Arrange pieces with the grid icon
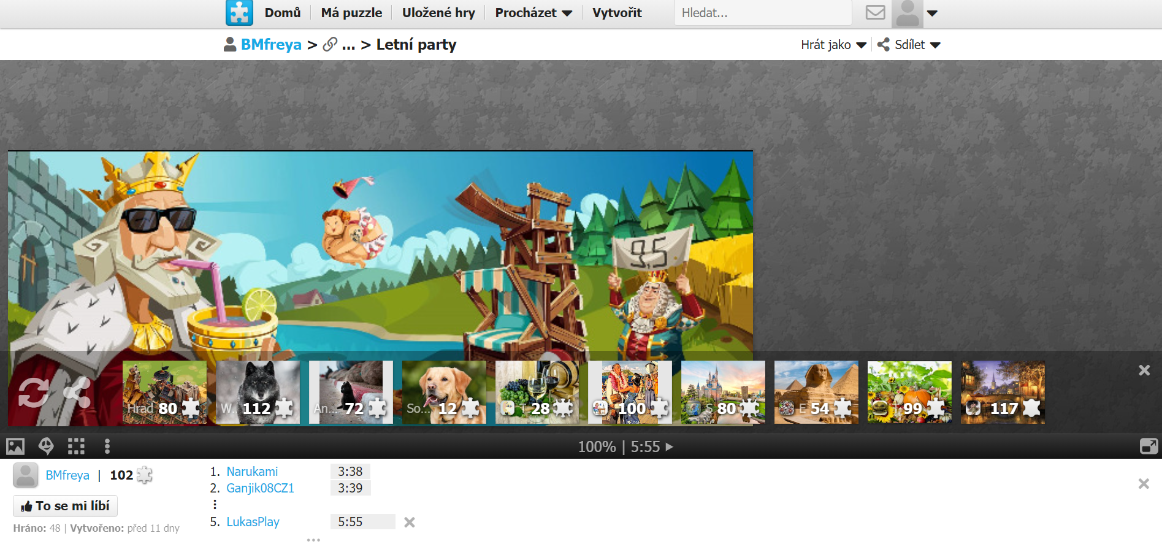The width and height of the screenshot is (1162, 544). (x=76, y=446)
